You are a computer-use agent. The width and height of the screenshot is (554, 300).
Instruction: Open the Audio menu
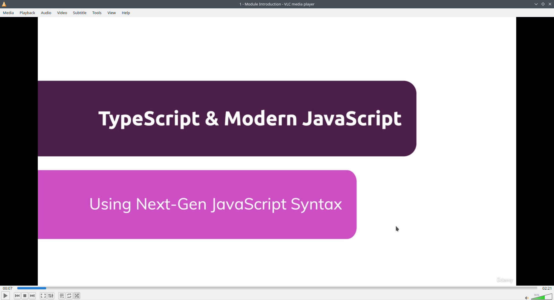tap(46, 13)
